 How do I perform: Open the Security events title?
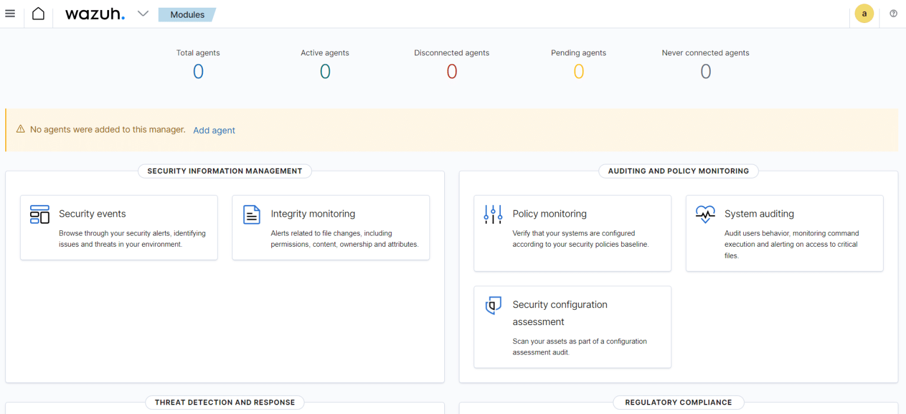pos(92,214)
